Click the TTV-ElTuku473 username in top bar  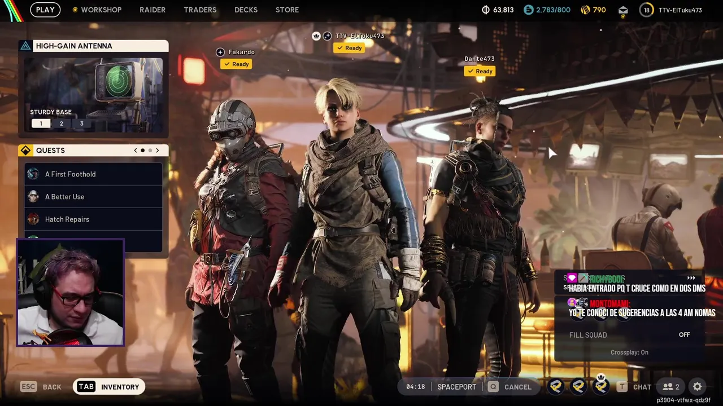tap(680, 10)
